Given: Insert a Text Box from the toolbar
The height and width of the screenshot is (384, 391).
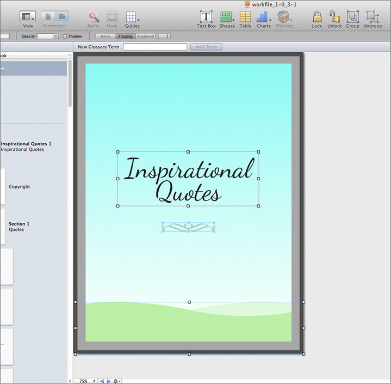Looking at the screenshot, I should (206, 17).
